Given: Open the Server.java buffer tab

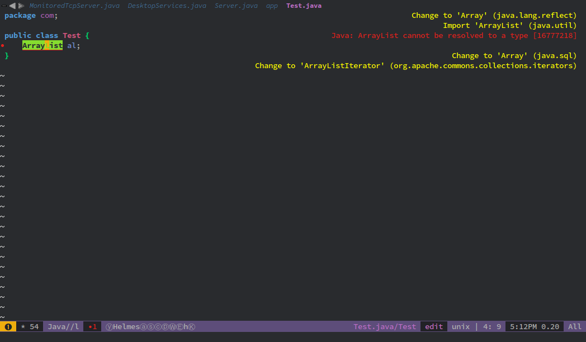Looking at the screenshot, I should tap(236, 6).
